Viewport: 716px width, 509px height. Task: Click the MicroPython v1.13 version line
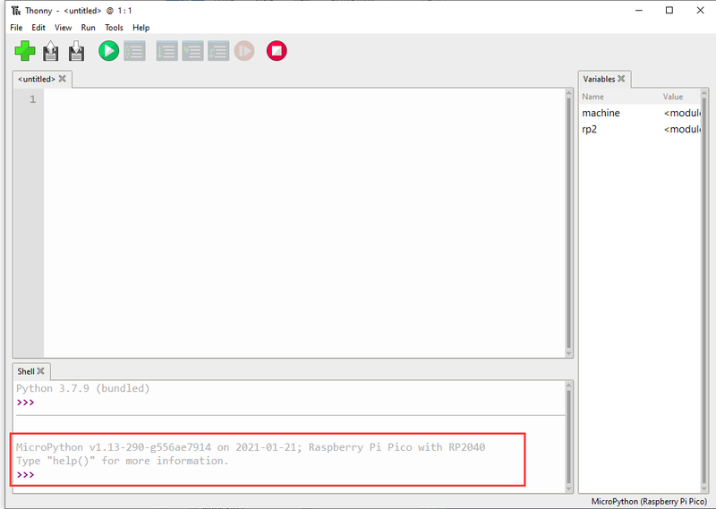pyautogui.click(x=251, y=447)
